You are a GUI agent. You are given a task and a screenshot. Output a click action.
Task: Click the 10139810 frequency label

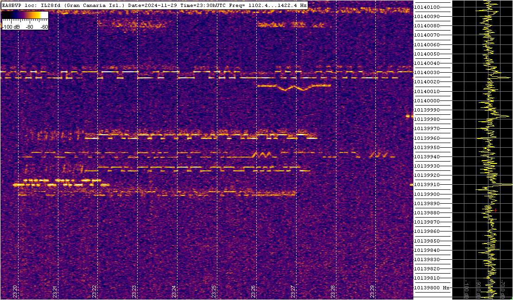coord(427,278)
